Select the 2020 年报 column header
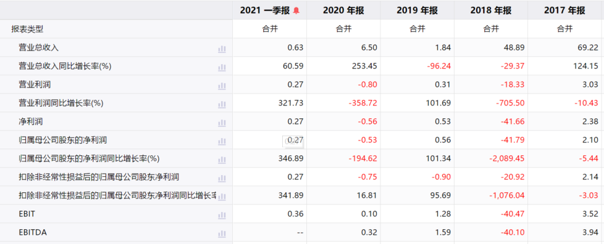 pyautogui.click(x=343, y=10)
